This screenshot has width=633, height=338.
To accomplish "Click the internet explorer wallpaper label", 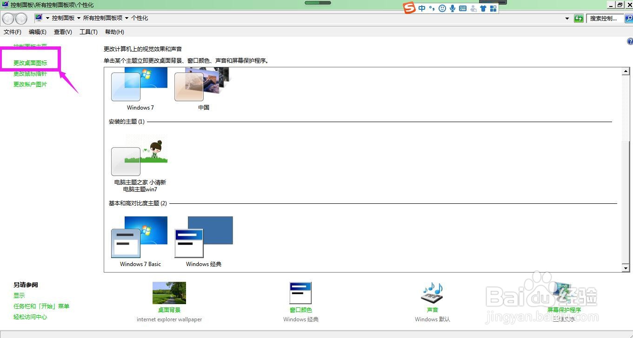I will [169, 319].
